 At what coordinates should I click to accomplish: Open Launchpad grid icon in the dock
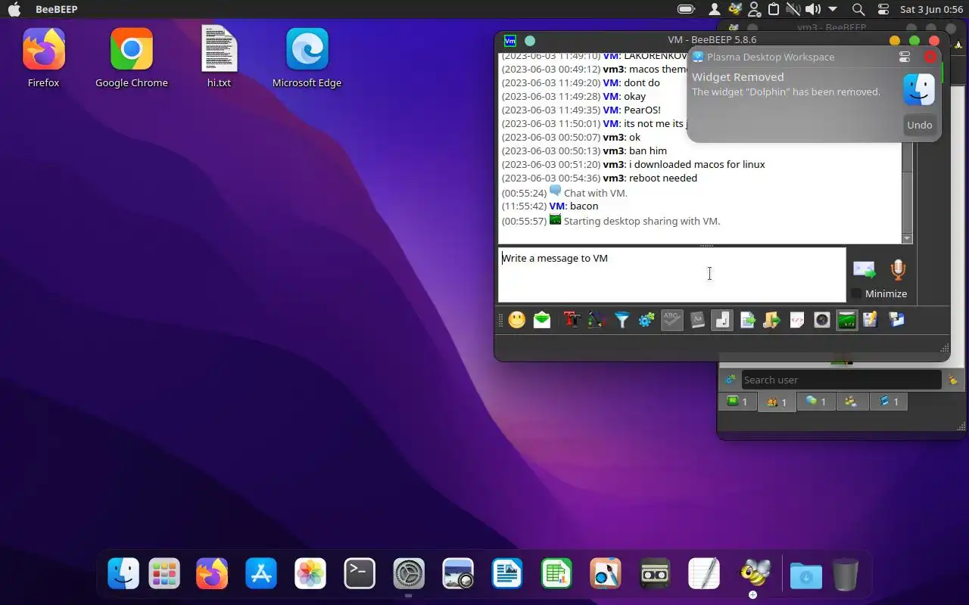(164, 573)
